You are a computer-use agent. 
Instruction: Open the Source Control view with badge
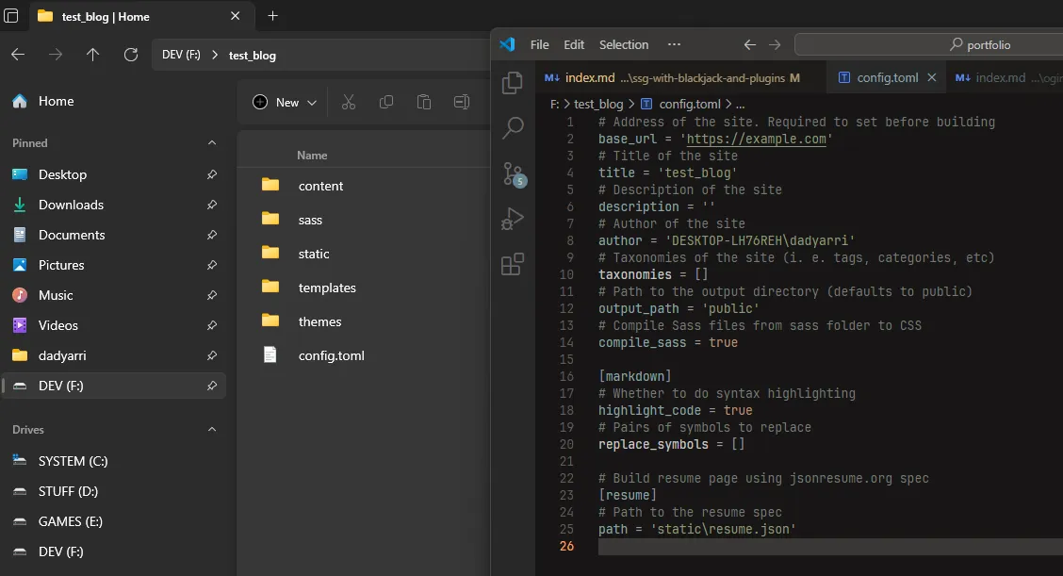(x=513, y=173)
